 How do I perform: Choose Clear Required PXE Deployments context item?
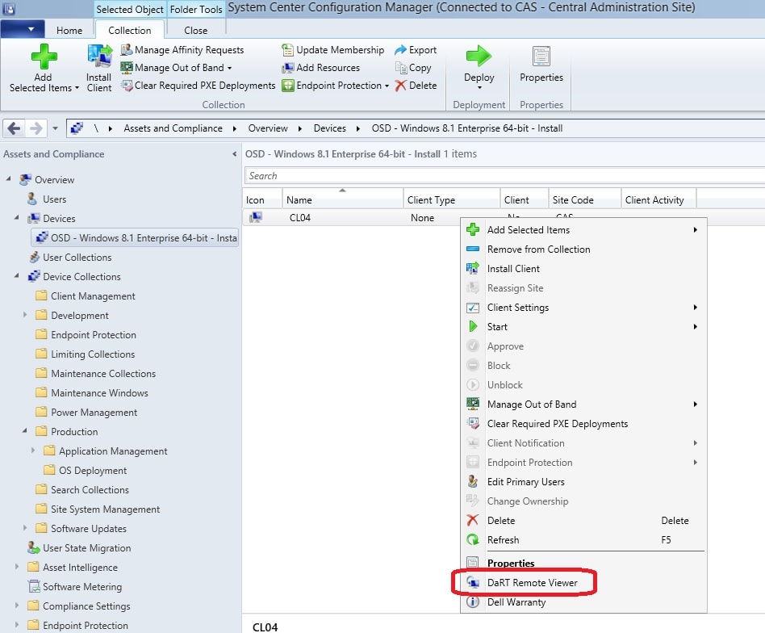pos(583,424)
